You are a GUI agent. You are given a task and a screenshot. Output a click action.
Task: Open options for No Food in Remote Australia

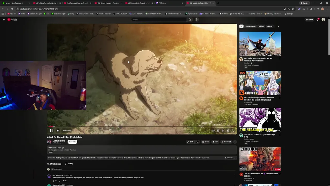pos(280,58)
